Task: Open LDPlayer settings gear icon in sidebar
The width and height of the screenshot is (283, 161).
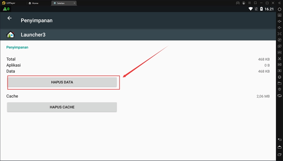Action: click(279, 9)
